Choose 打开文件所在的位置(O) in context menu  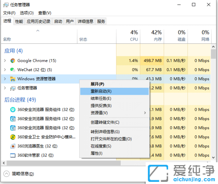pyautogui.click(x=114, y=139)
